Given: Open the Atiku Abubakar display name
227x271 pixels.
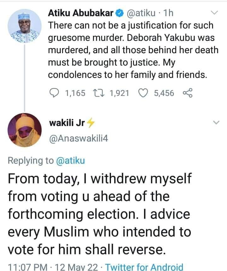Looking at the screenshot, I should 81,13.
